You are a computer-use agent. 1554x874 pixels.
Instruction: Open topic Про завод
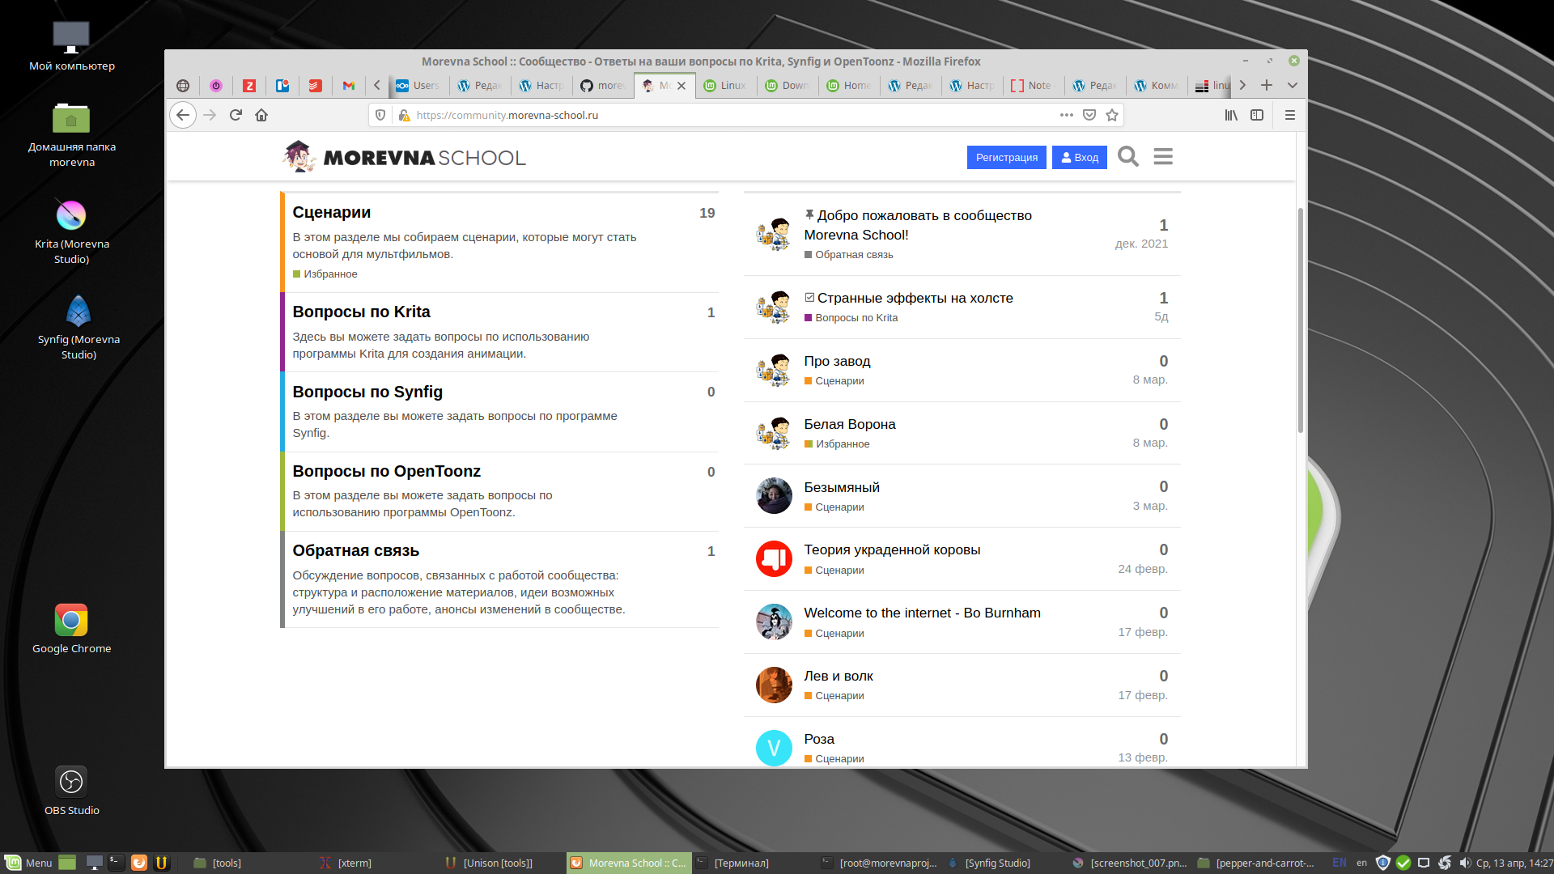tap(837, 361)
